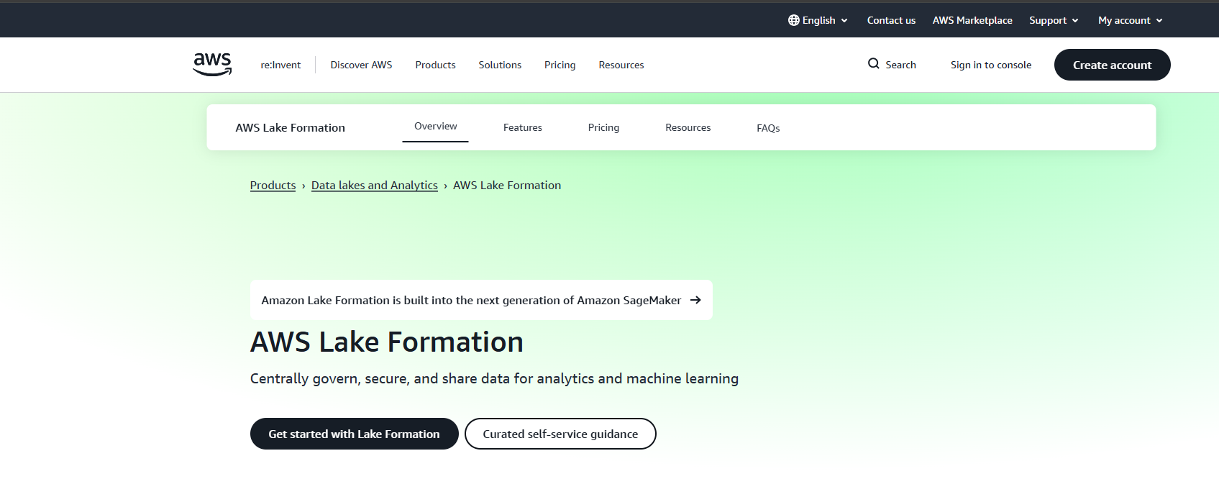The width and height of the screenshot is (1219, 497).
Task: Open the Support dropdown menu
Action: (1053, 20)
